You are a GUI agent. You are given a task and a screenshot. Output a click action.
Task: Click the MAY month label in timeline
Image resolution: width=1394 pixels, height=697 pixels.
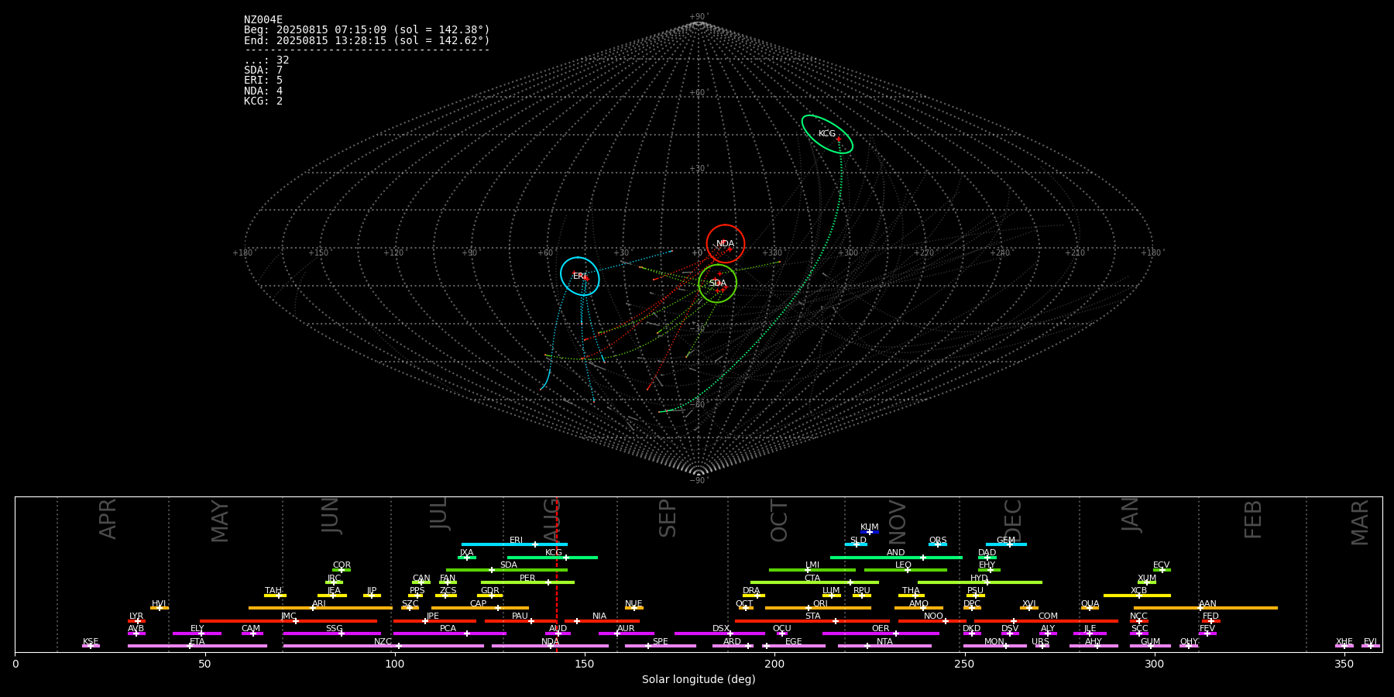(x=220, y=521)
